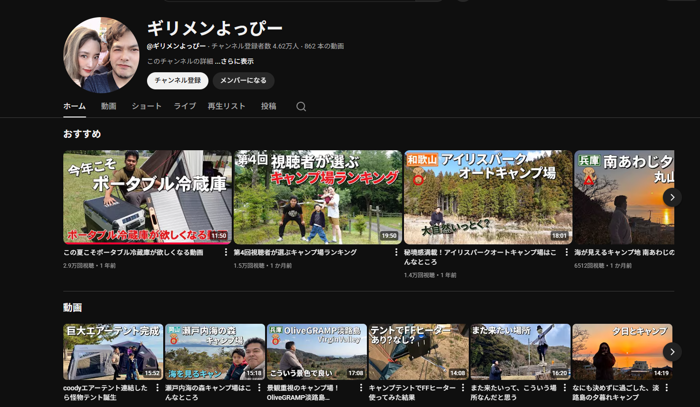Open three-dot menu on 瀬戸内海の森 video
The image size is (700, 407).
tap(258, 388)
